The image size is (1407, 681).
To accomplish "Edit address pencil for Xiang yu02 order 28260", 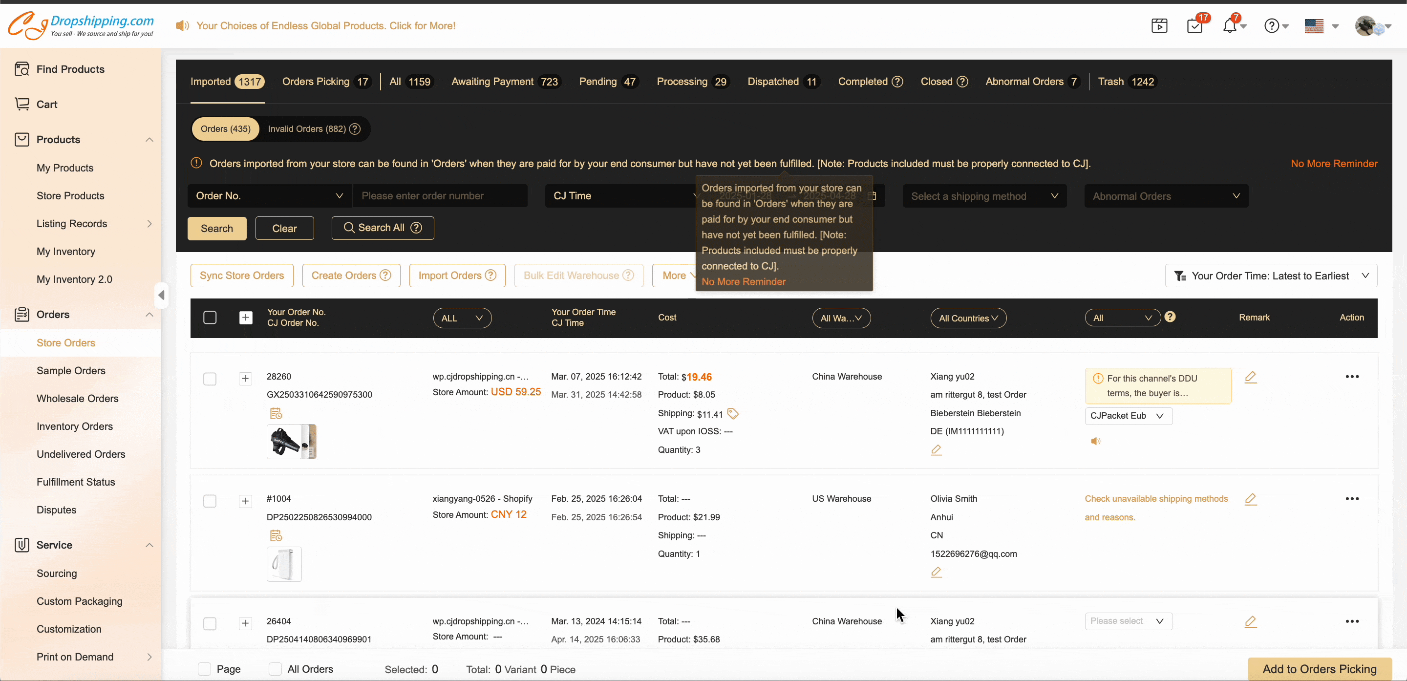I will pos(936,450).
